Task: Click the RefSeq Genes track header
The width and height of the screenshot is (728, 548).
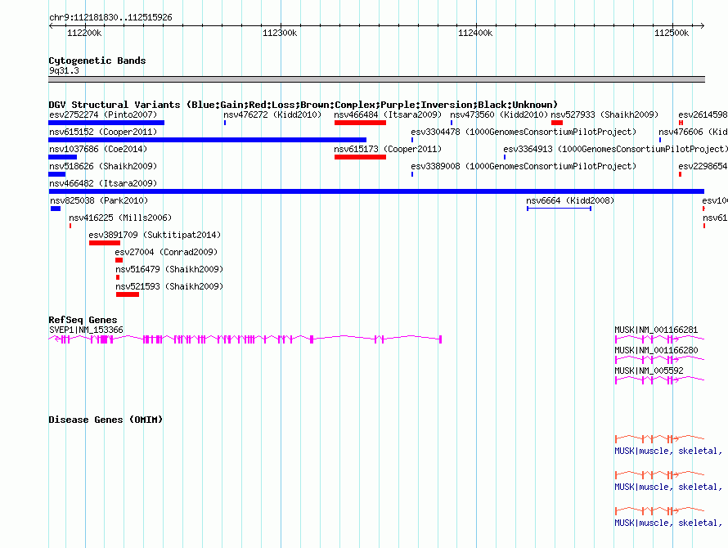Action: click(x=83, y=320)
